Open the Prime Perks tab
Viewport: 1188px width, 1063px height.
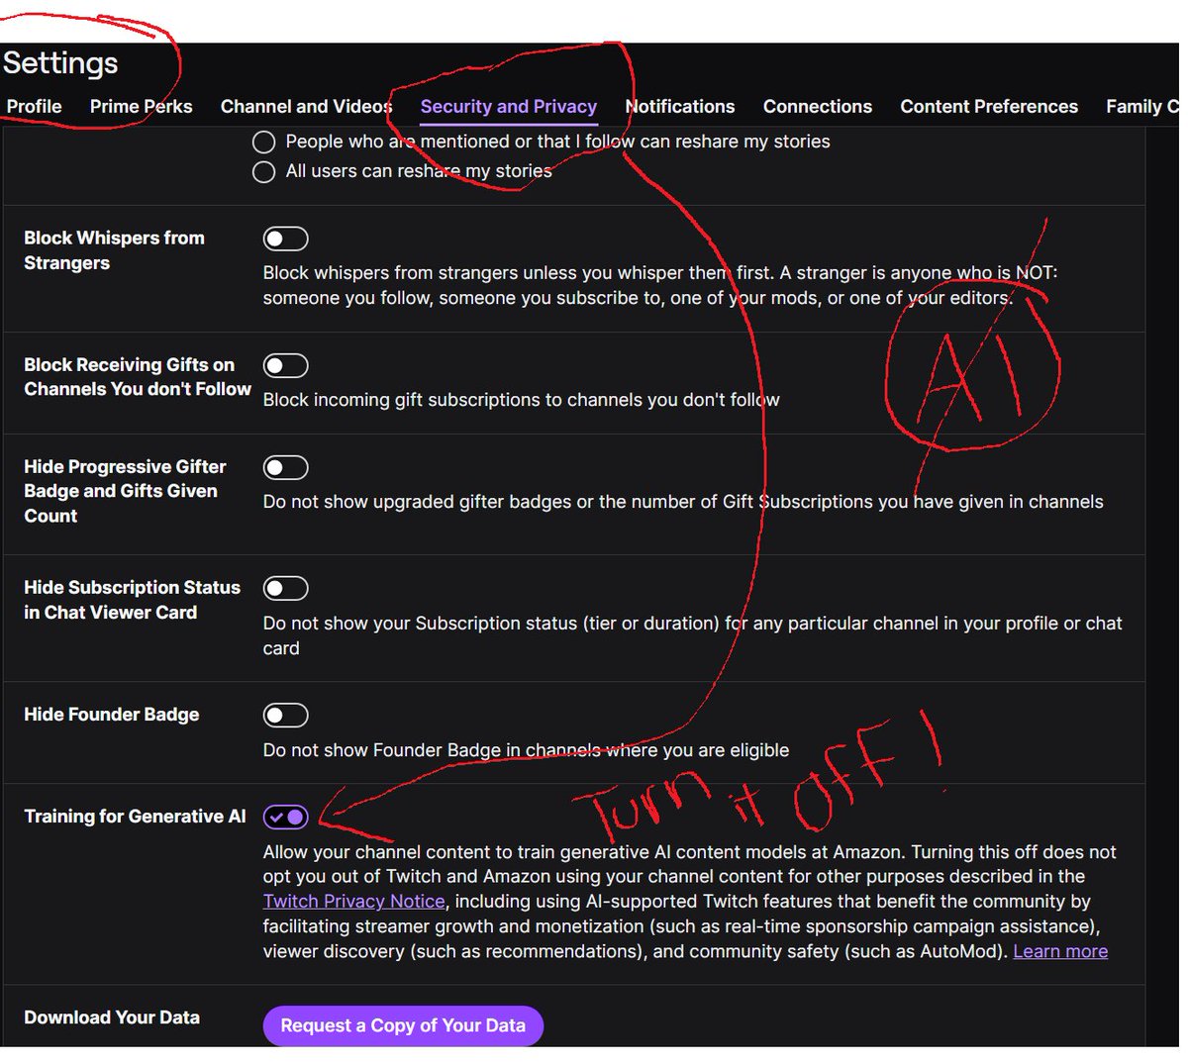(141, 106)
